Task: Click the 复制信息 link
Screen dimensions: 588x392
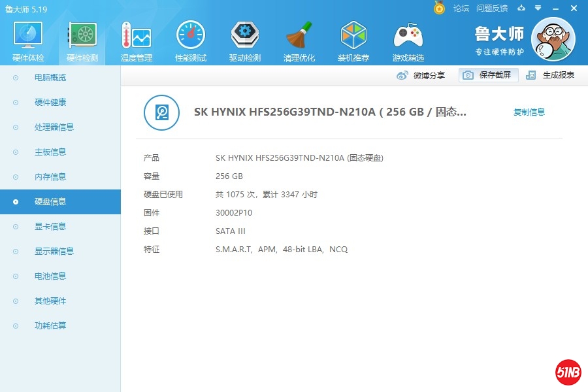Action: (529, 112)
